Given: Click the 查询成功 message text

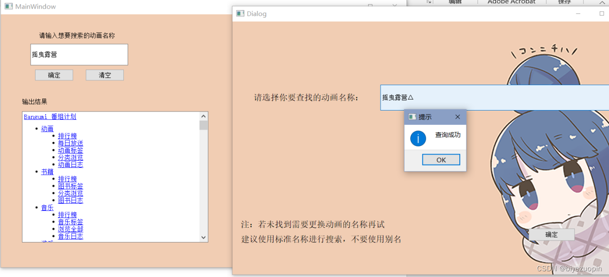Looking at the screenshot, I should [448, 135].
